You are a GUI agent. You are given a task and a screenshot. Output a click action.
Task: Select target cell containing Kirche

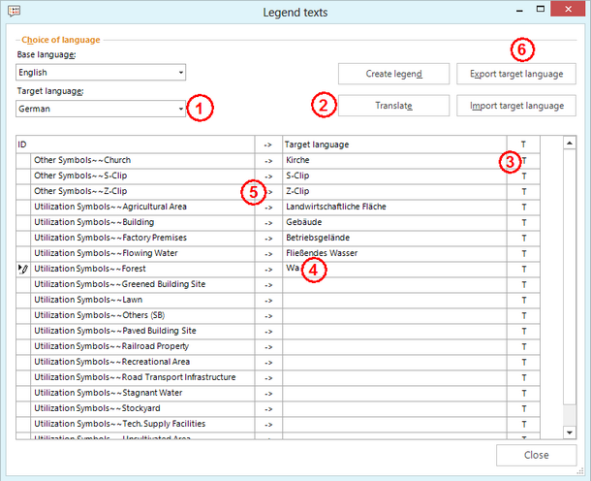[394, 161]
